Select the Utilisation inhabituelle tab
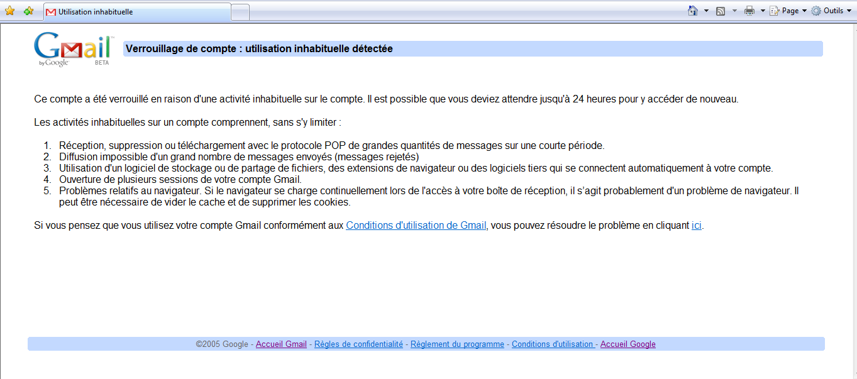Viewport: 857px width, 379px height. tap(136, 12)
